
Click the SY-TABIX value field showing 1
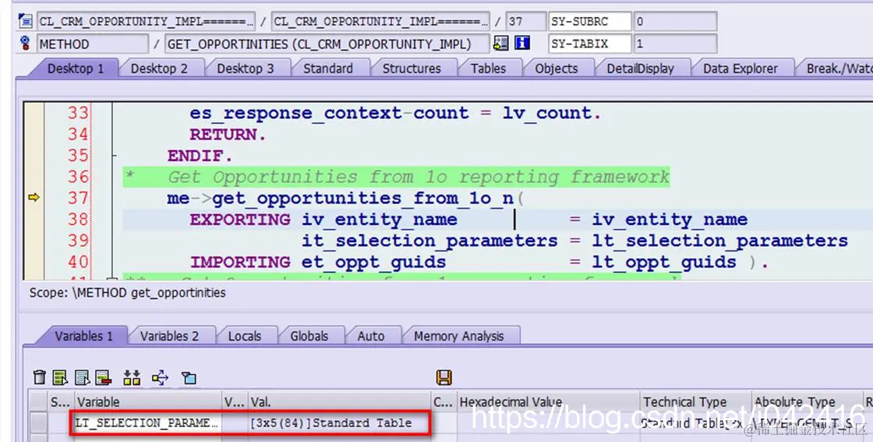point(675,44)
